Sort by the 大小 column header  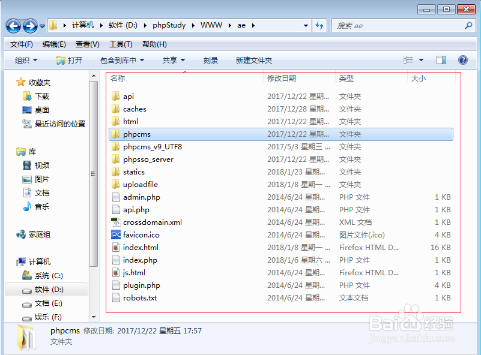[419, 78]
